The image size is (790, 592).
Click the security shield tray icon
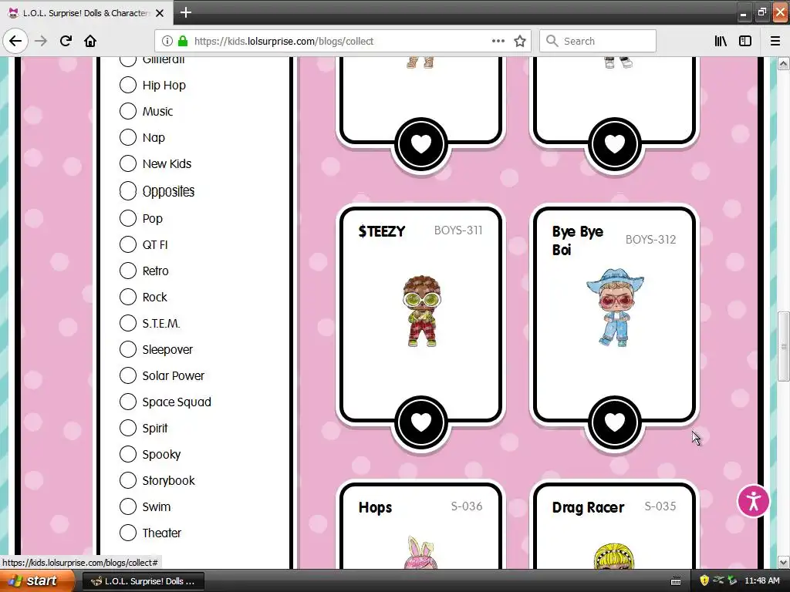coord(704,580)
